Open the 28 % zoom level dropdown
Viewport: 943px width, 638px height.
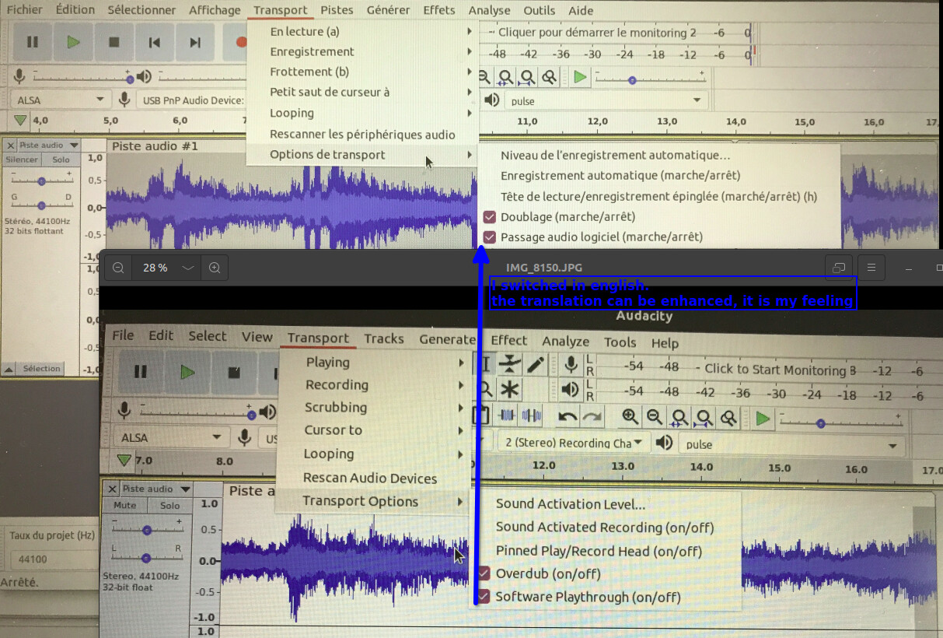[x=166, y=268]
